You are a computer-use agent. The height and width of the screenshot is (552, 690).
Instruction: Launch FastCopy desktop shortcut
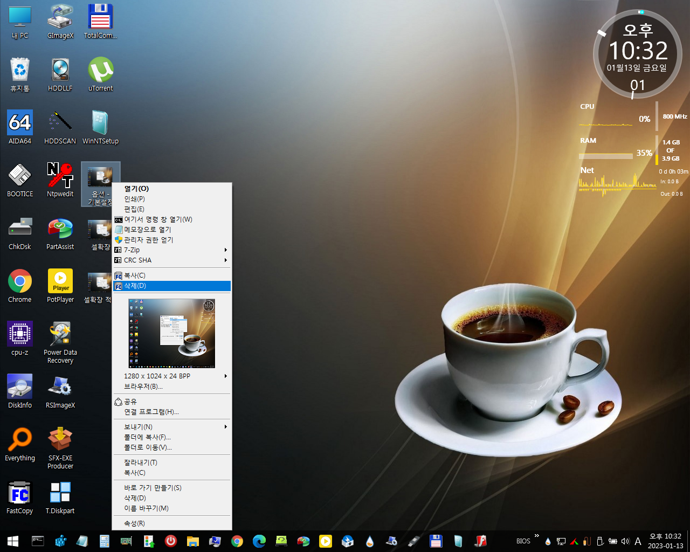click(x=20, y=498)
